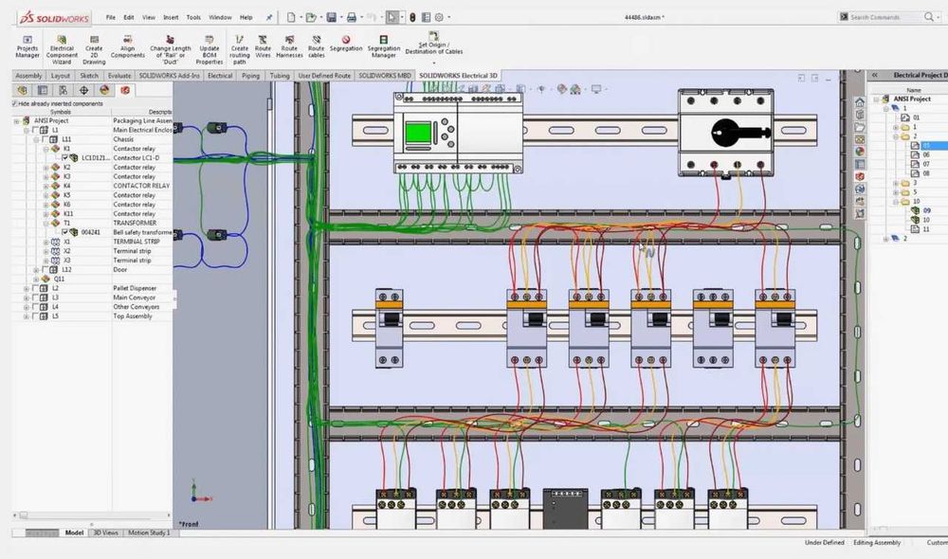Open the 3D Views tab
Viewport: 948px width, 559px height.
(x=105, y=532)
